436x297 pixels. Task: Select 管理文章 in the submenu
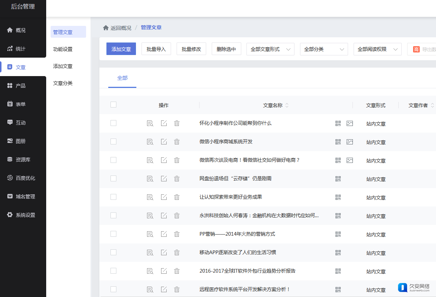[x=68, y=32]
